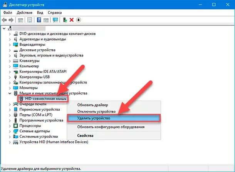This screenshot has height=172, width=235.
Task: Open Свойства from the context menu
Action: tap(114, 135)
